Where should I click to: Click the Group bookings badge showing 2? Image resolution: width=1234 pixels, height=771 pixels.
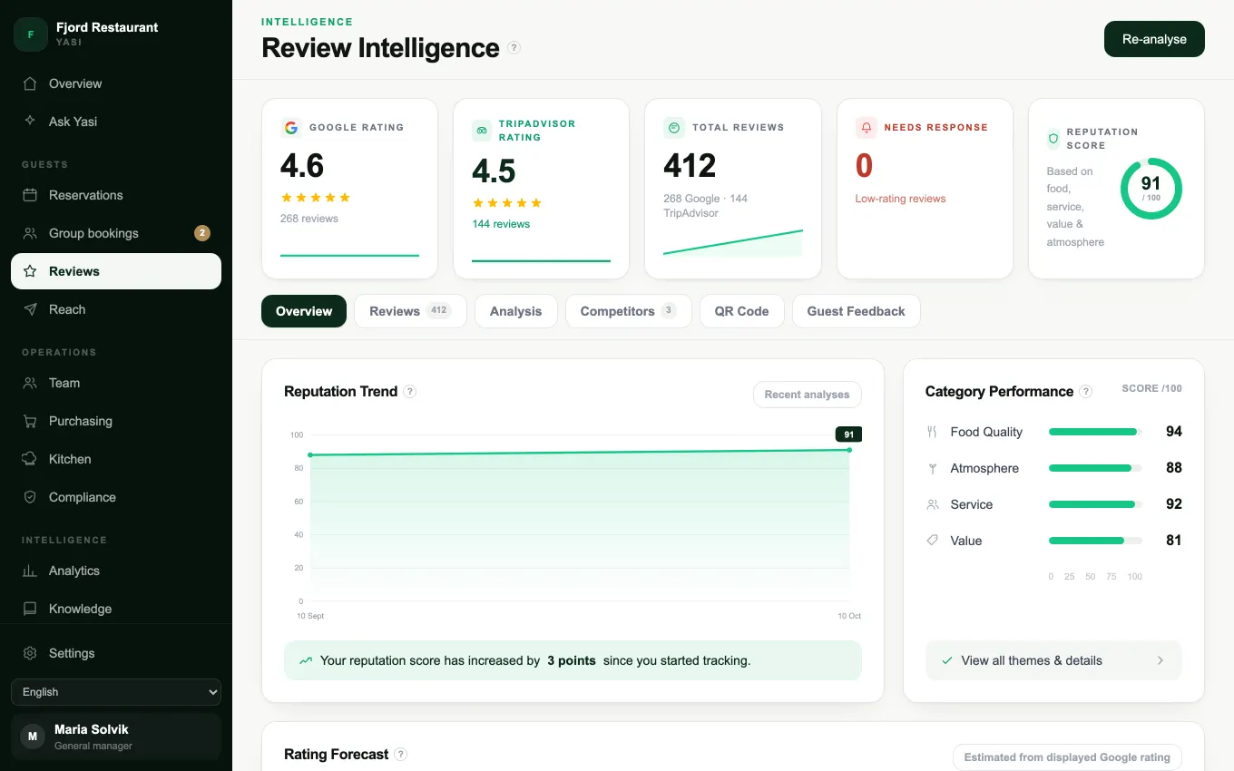202,233
